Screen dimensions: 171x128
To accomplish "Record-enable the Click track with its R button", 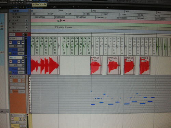I will 11,42.
